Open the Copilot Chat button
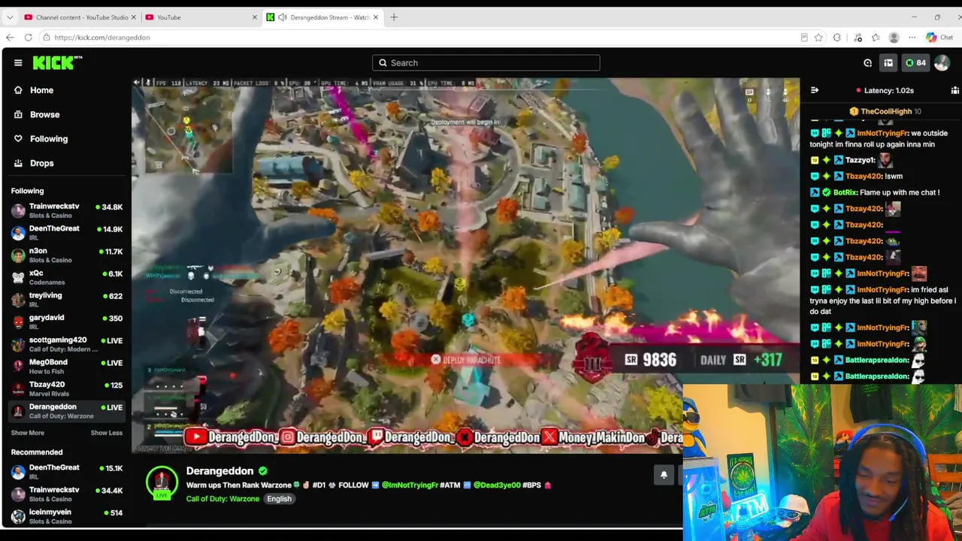The width and height of the screenshot is (962, 541). [x=939, y=38]
